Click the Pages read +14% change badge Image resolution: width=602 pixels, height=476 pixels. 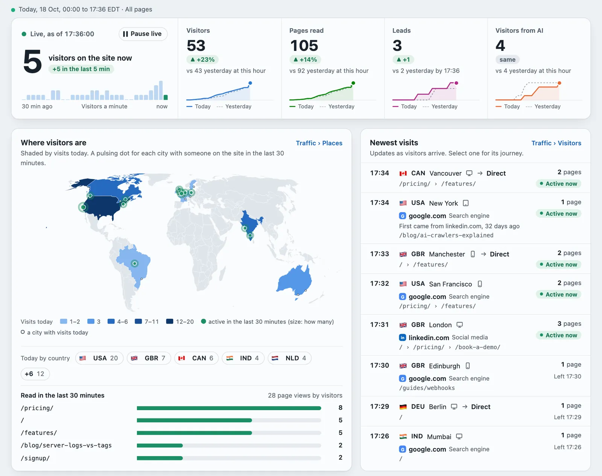305,59
